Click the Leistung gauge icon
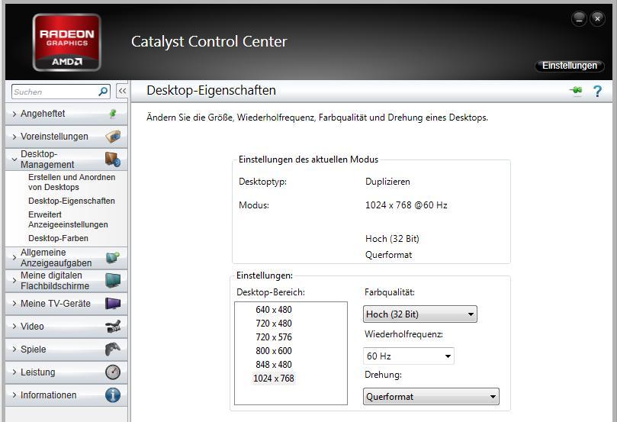617x422 pixels. coord(113,372)
